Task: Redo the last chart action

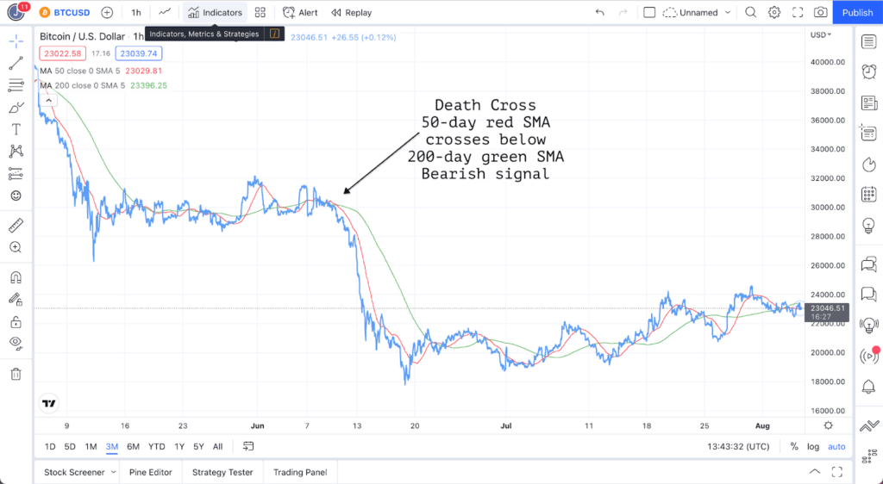Action: [x=623, y=12]
